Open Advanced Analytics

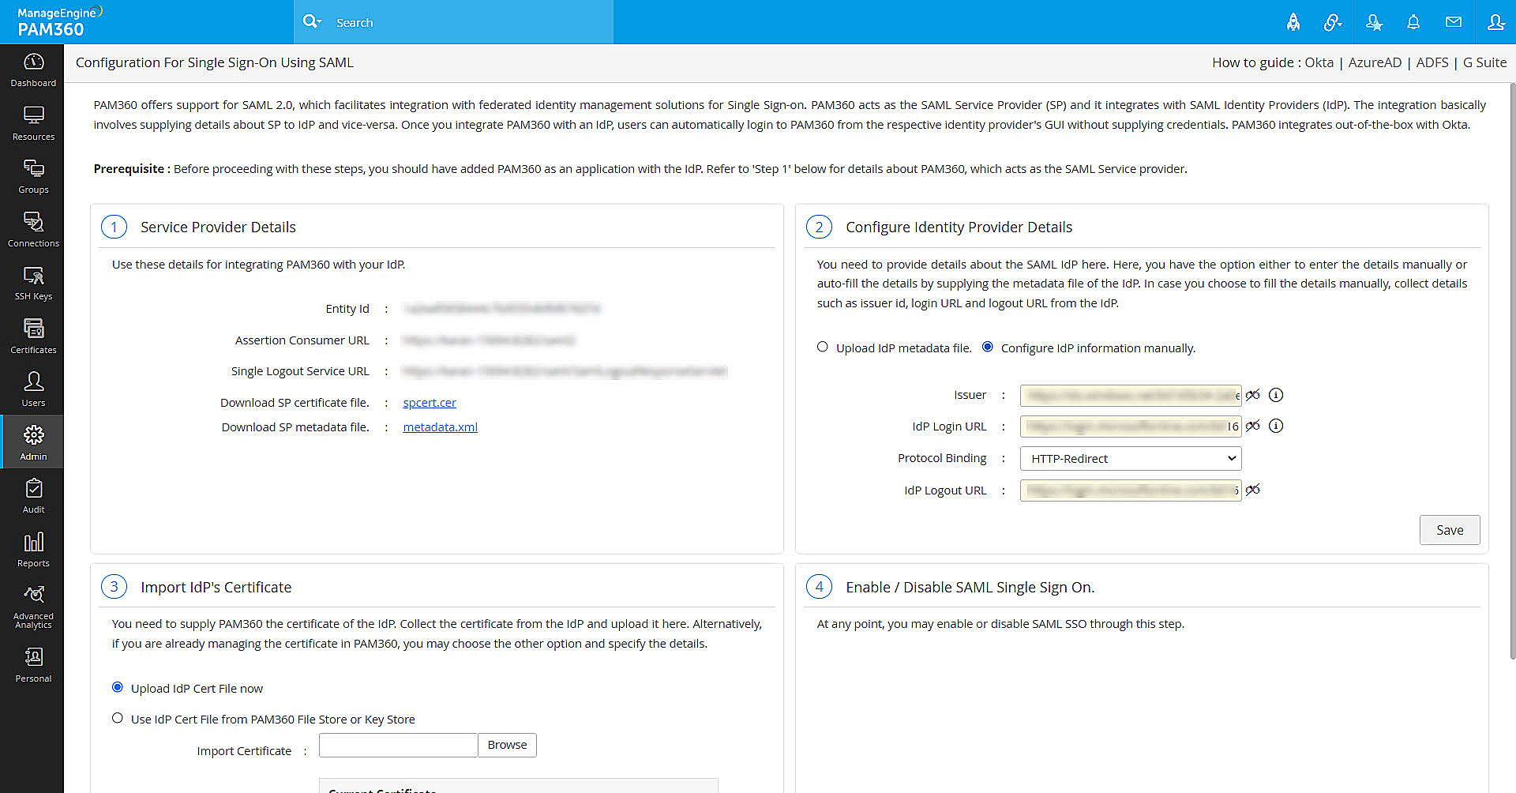coord(33,607)
